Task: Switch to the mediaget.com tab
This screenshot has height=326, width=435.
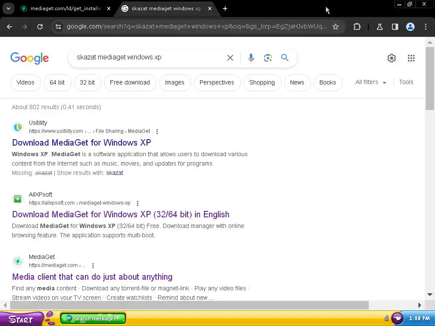Action: [65, 8]
